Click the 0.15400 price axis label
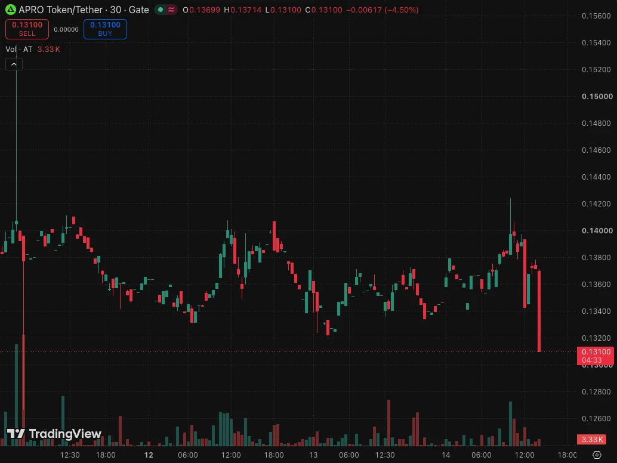The image size is (617, 463). pyautogui.click(x=596, y=42)
